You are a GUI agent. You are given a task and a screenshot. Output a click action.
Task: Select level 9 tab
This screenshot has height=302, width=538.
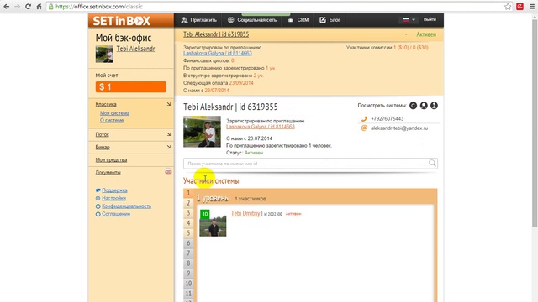pos(188,273)
